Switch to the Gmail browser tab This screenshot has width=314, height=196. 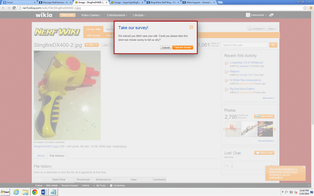[20, 2]
